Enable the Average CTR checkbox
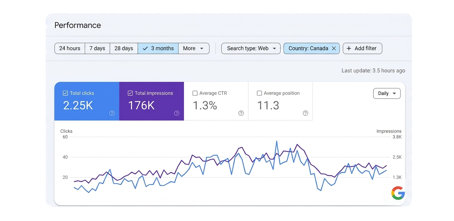This screenshot has width=454, height=221. [195, 93]
